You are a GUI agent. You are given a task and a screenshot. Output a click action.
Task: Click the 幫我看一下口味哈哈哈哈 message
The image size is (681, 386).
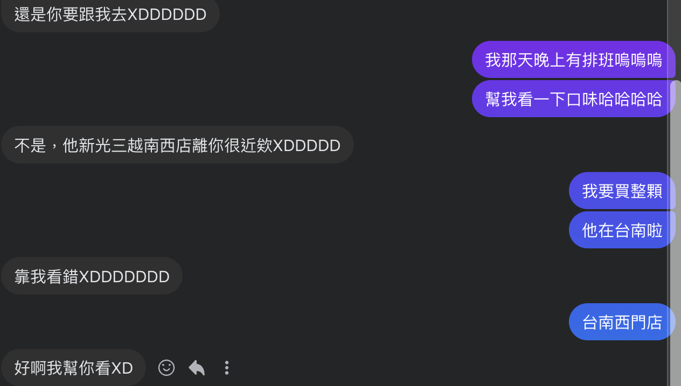click(x=574, y=99)
